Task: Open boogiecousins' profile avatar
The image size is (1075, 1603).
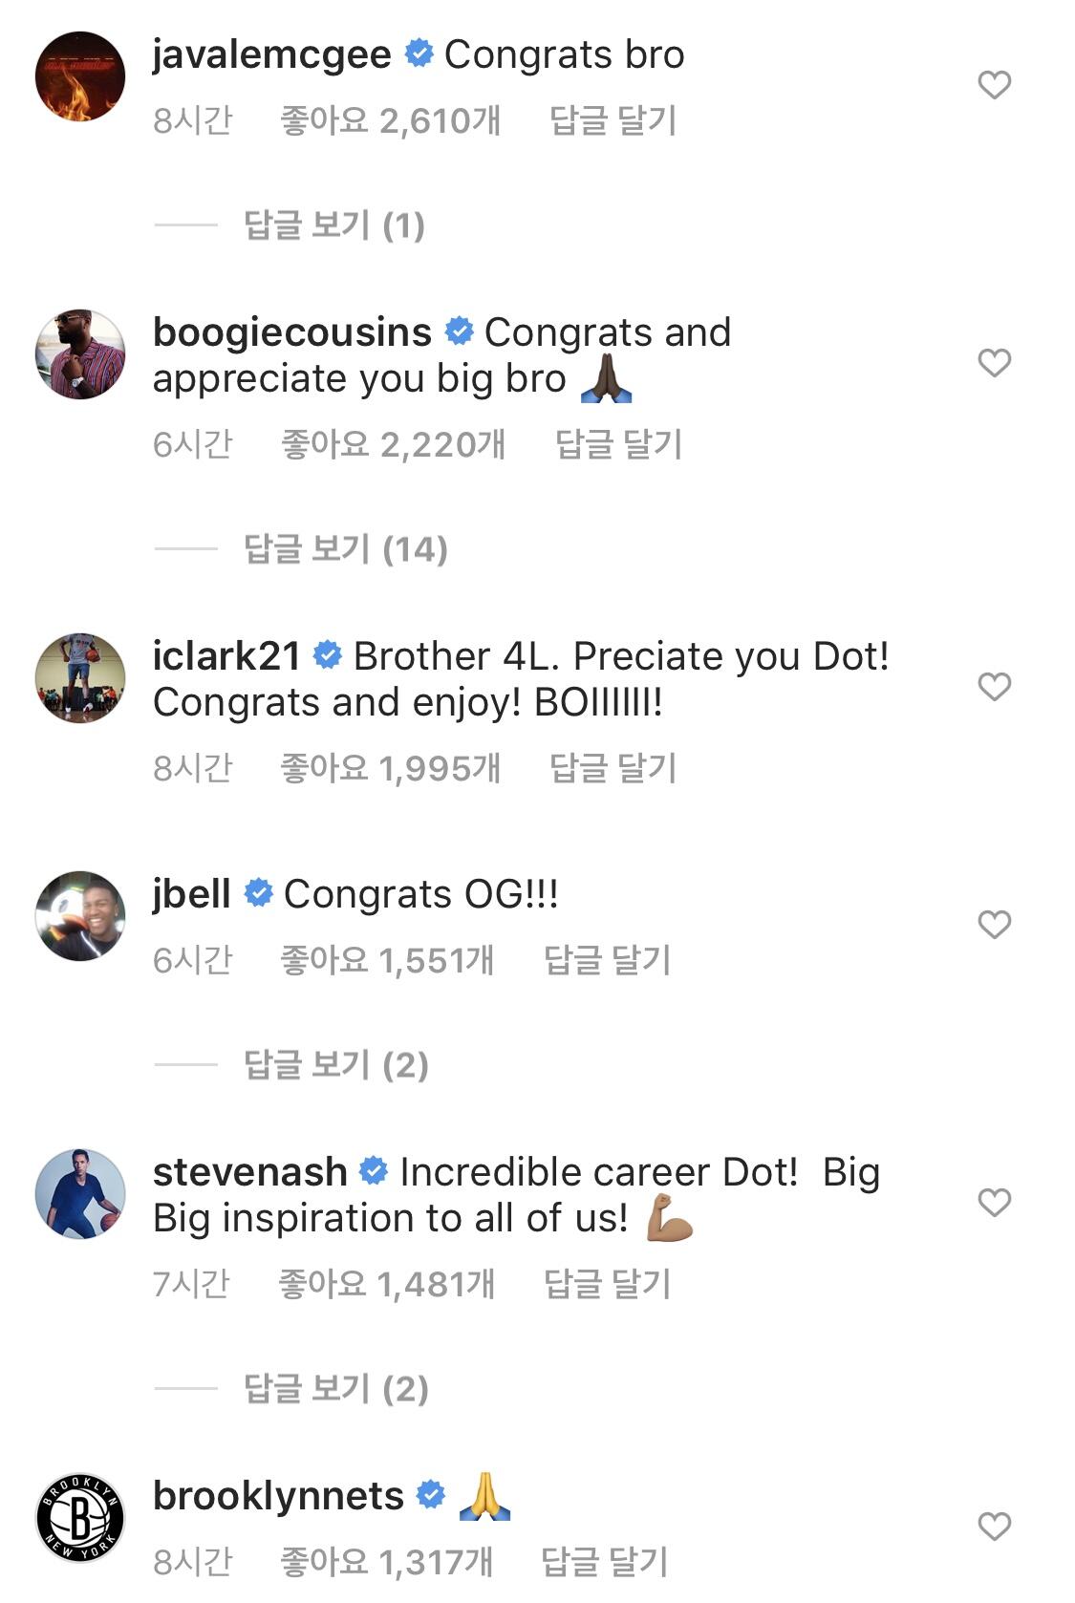Action: click(x=80, y=353)
